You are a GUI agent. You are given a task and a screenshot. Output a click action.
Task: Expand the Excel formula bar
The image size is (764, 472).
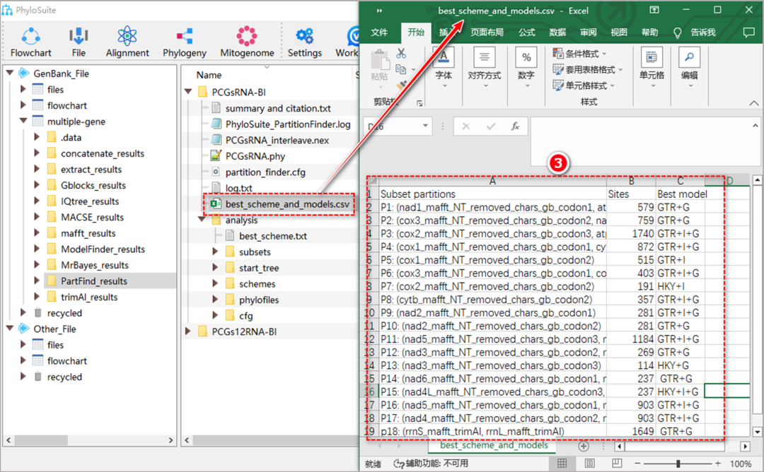[x=756, y=125]
